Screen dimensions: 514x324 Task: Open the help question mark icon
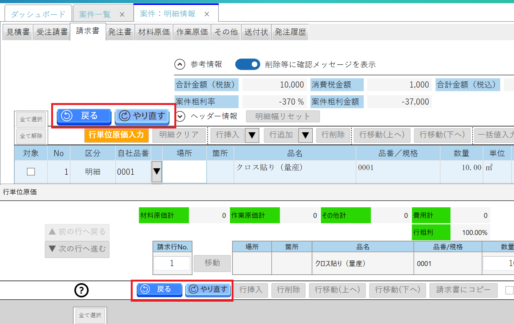click(x=82, y=290)
